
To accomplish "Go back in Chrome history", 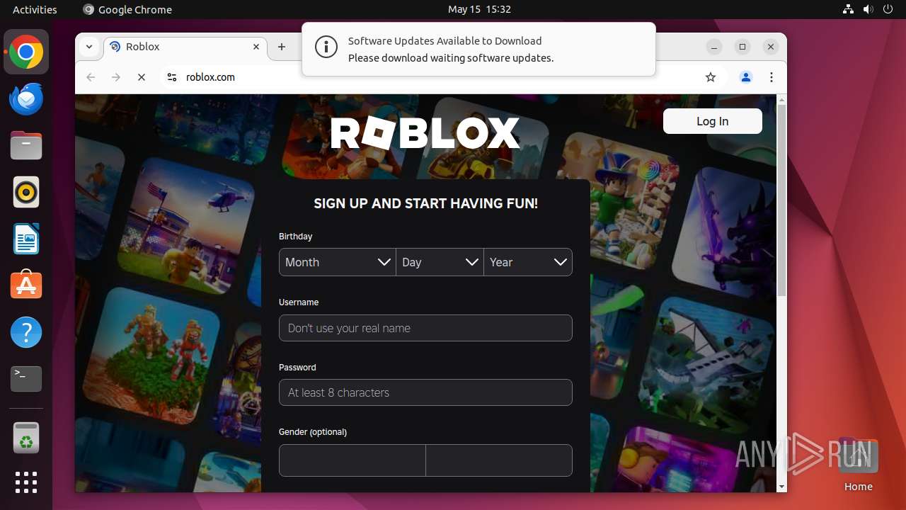I will [x=91, y=77].
